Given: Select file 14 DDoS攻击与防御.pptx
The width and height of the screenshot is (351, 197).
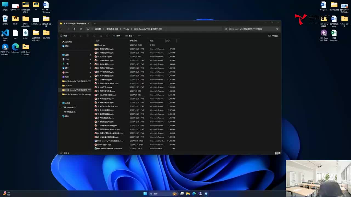Looking at the screenshot, I should coord(105,95).
